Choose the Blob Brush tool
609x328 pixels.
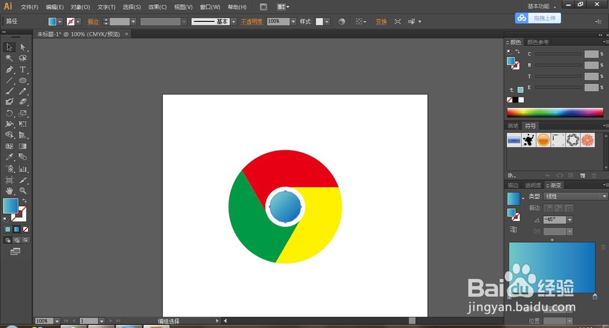tap(9, 102)
